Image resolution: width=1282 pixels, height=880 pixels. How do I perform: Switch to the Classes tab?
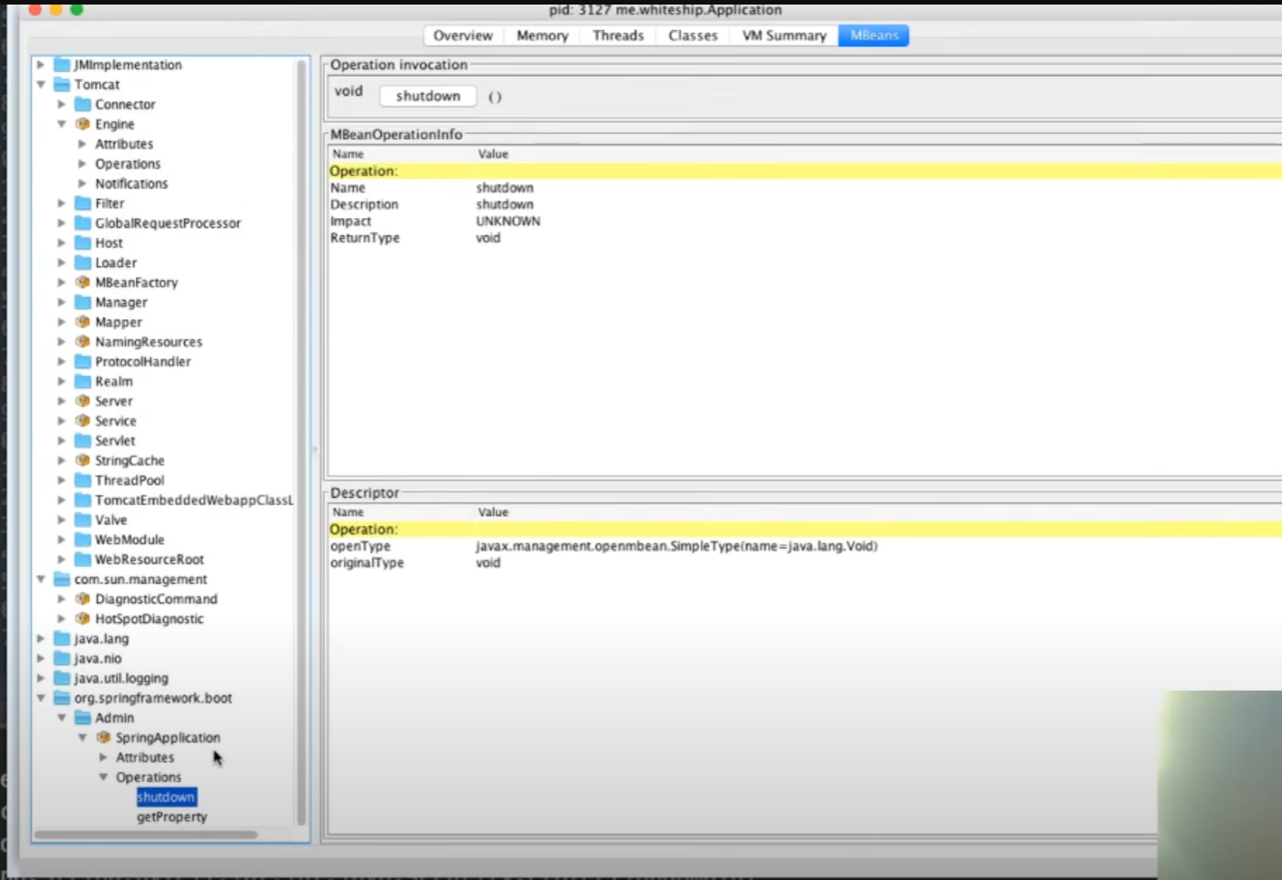click(x=693, y=36)
